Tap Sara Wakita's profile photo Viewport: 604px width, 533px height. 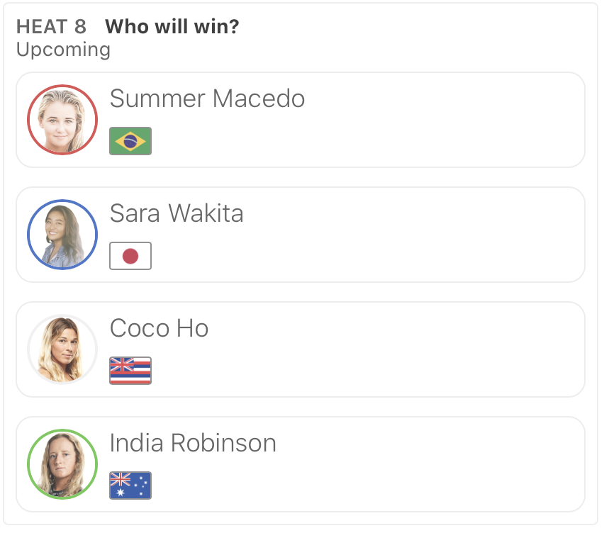[62, 235]
